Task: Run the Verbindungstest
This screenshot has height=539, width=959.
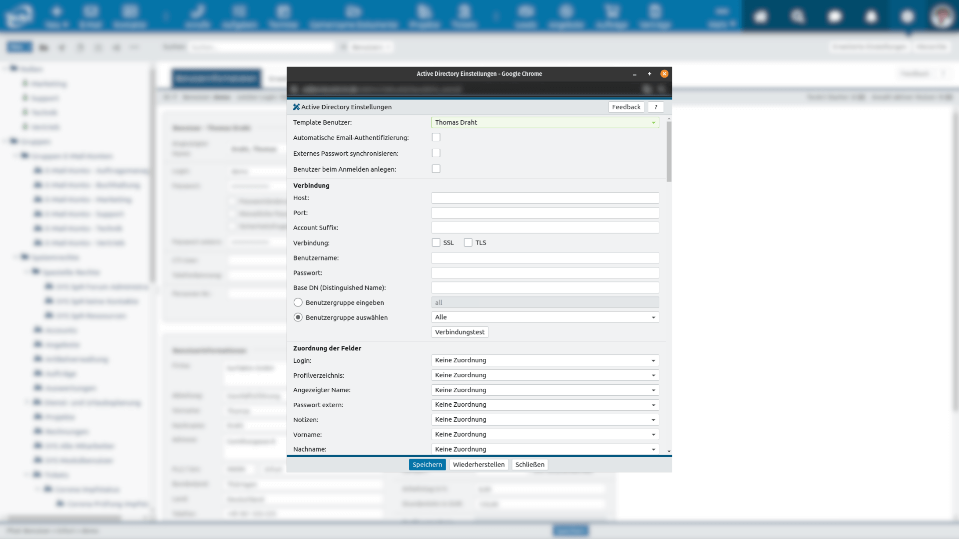Action: [460, 332]
